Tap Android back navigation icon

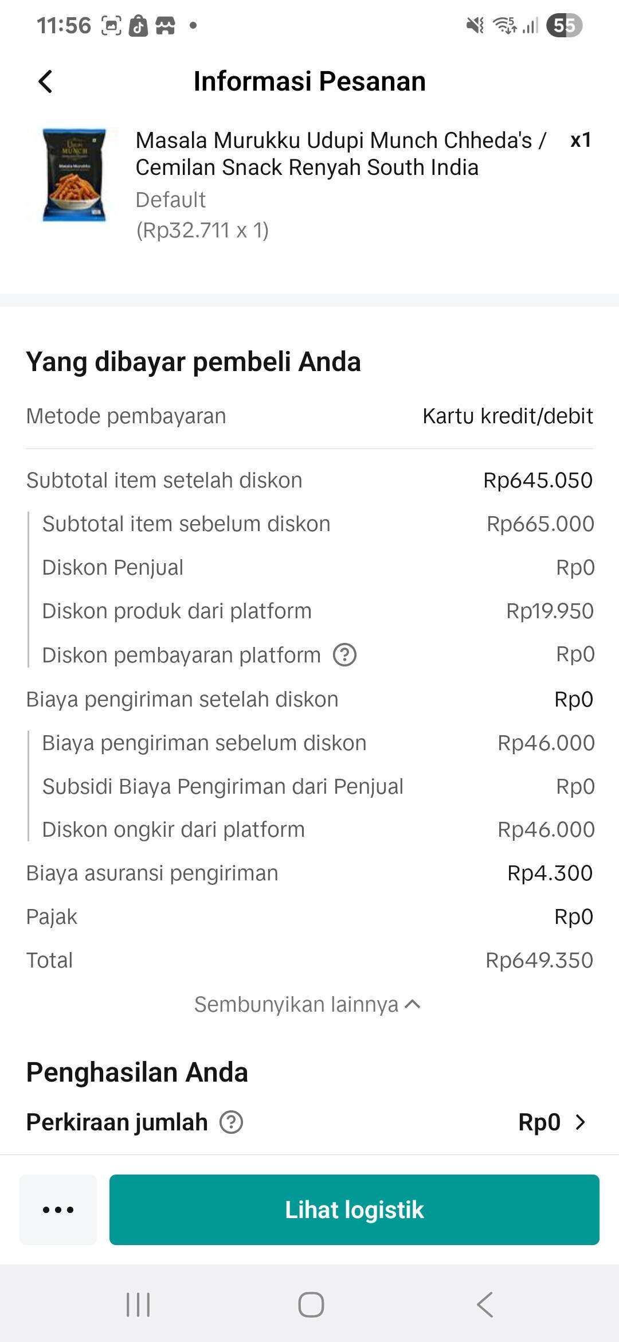click(x=485, y=1305)
